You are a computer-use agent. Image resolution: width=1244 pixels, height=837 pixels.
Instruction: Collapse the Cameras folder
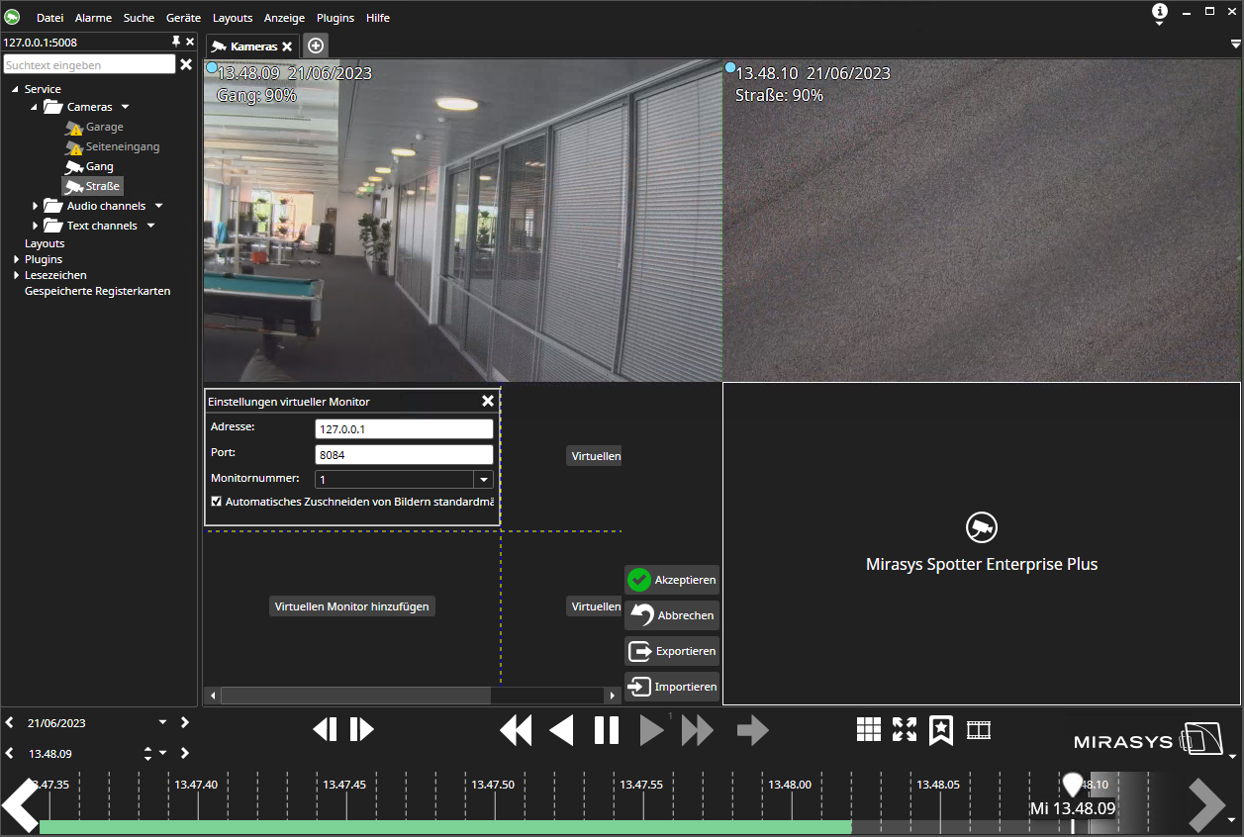34,107
